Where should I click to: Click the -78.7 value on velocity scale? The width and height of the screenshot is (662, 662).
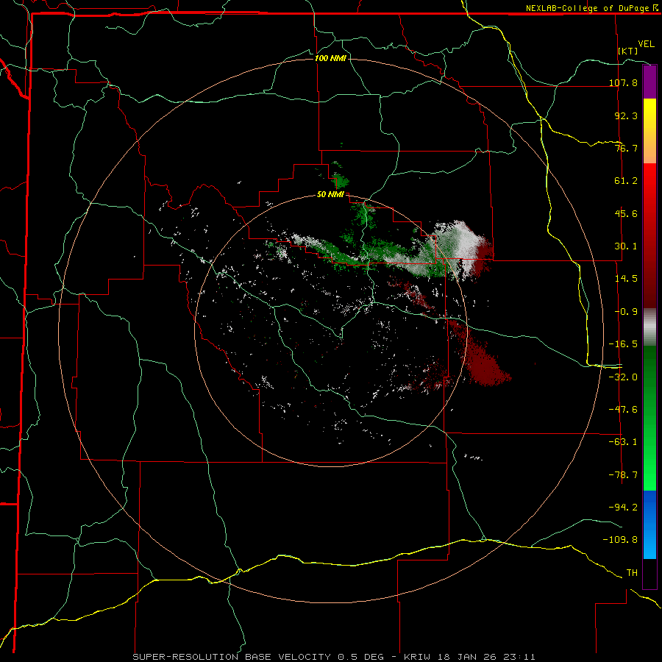click(x=623, y=475)
